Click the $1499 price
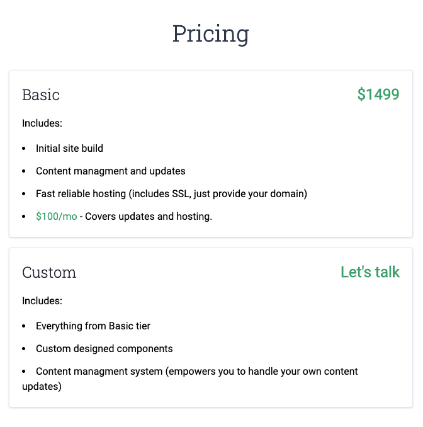 [378, 94]
